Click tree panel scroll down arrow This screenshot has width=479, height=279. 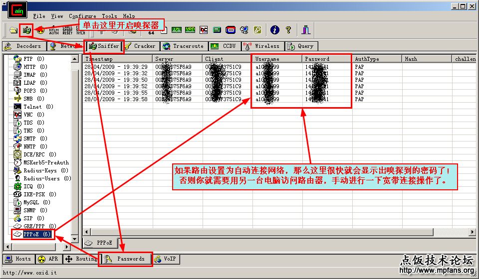(75, 238)
